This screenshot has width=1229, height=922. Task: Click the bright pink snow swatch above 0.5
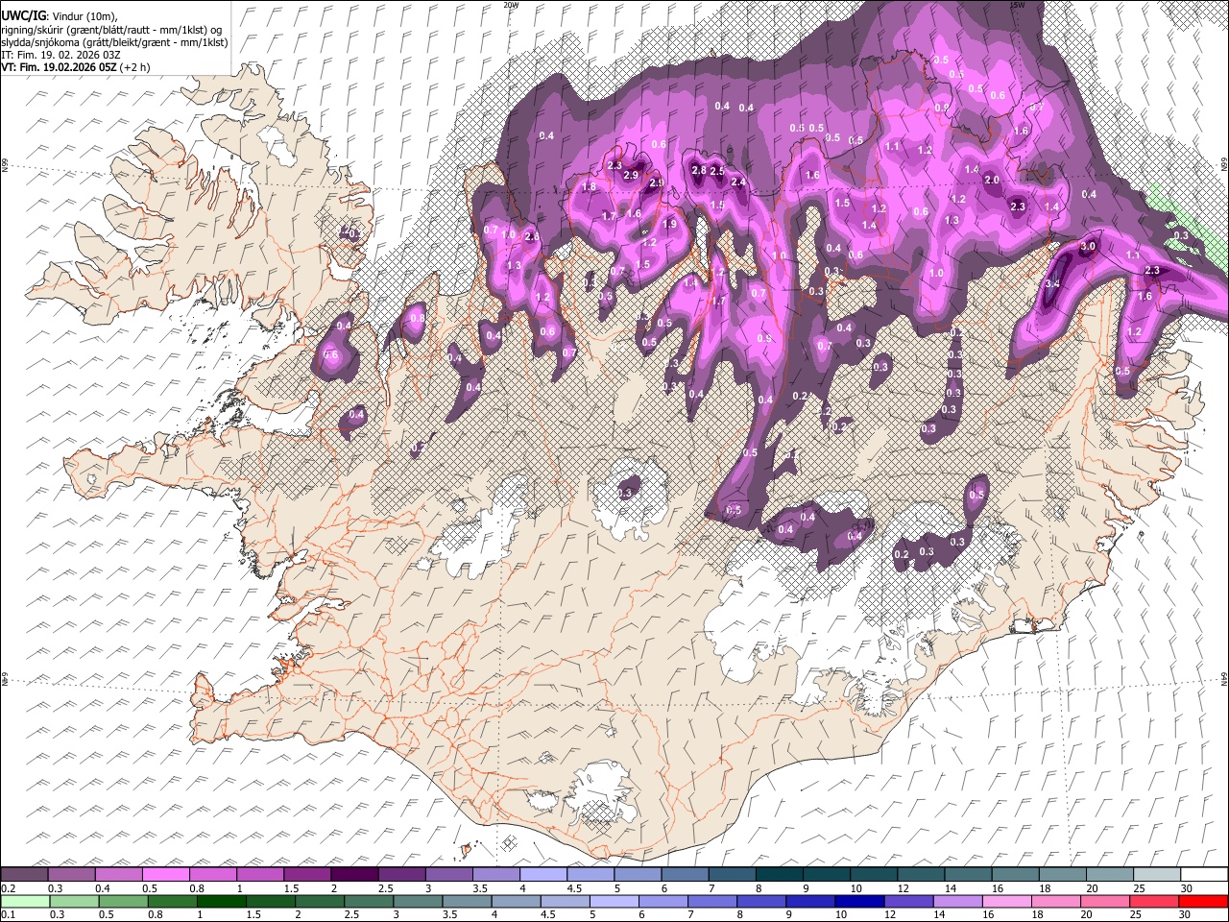(166, 874)
